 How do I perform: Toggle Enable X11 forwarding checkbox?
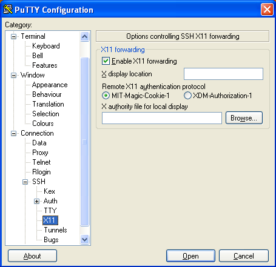tap(106, 61)
